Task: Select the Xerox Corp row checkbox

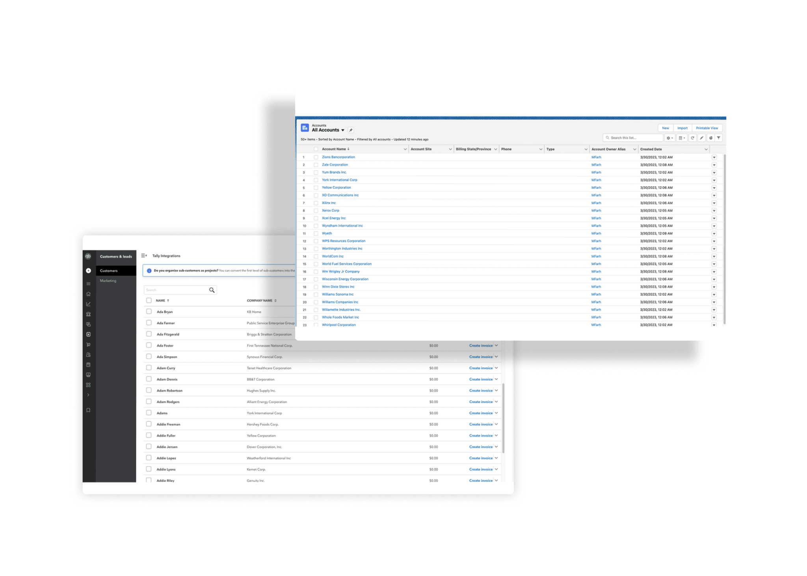Action: coord(316,211)
